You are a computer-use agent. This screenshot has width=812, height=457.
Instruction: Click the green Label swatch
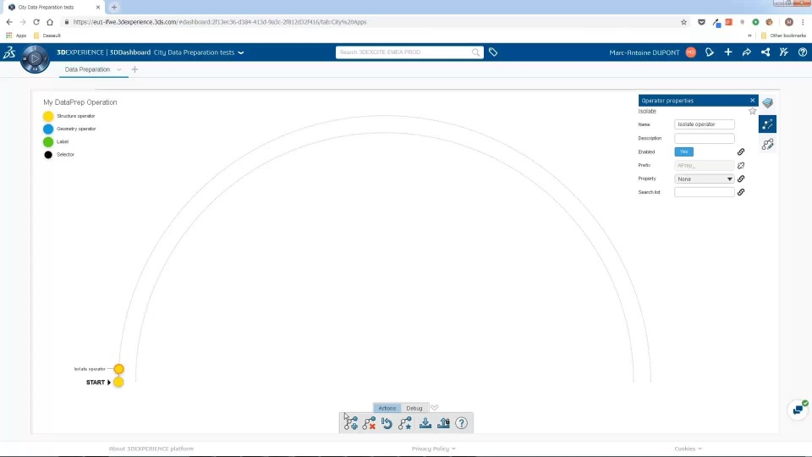pyautogui.click(x=48, y=141)
